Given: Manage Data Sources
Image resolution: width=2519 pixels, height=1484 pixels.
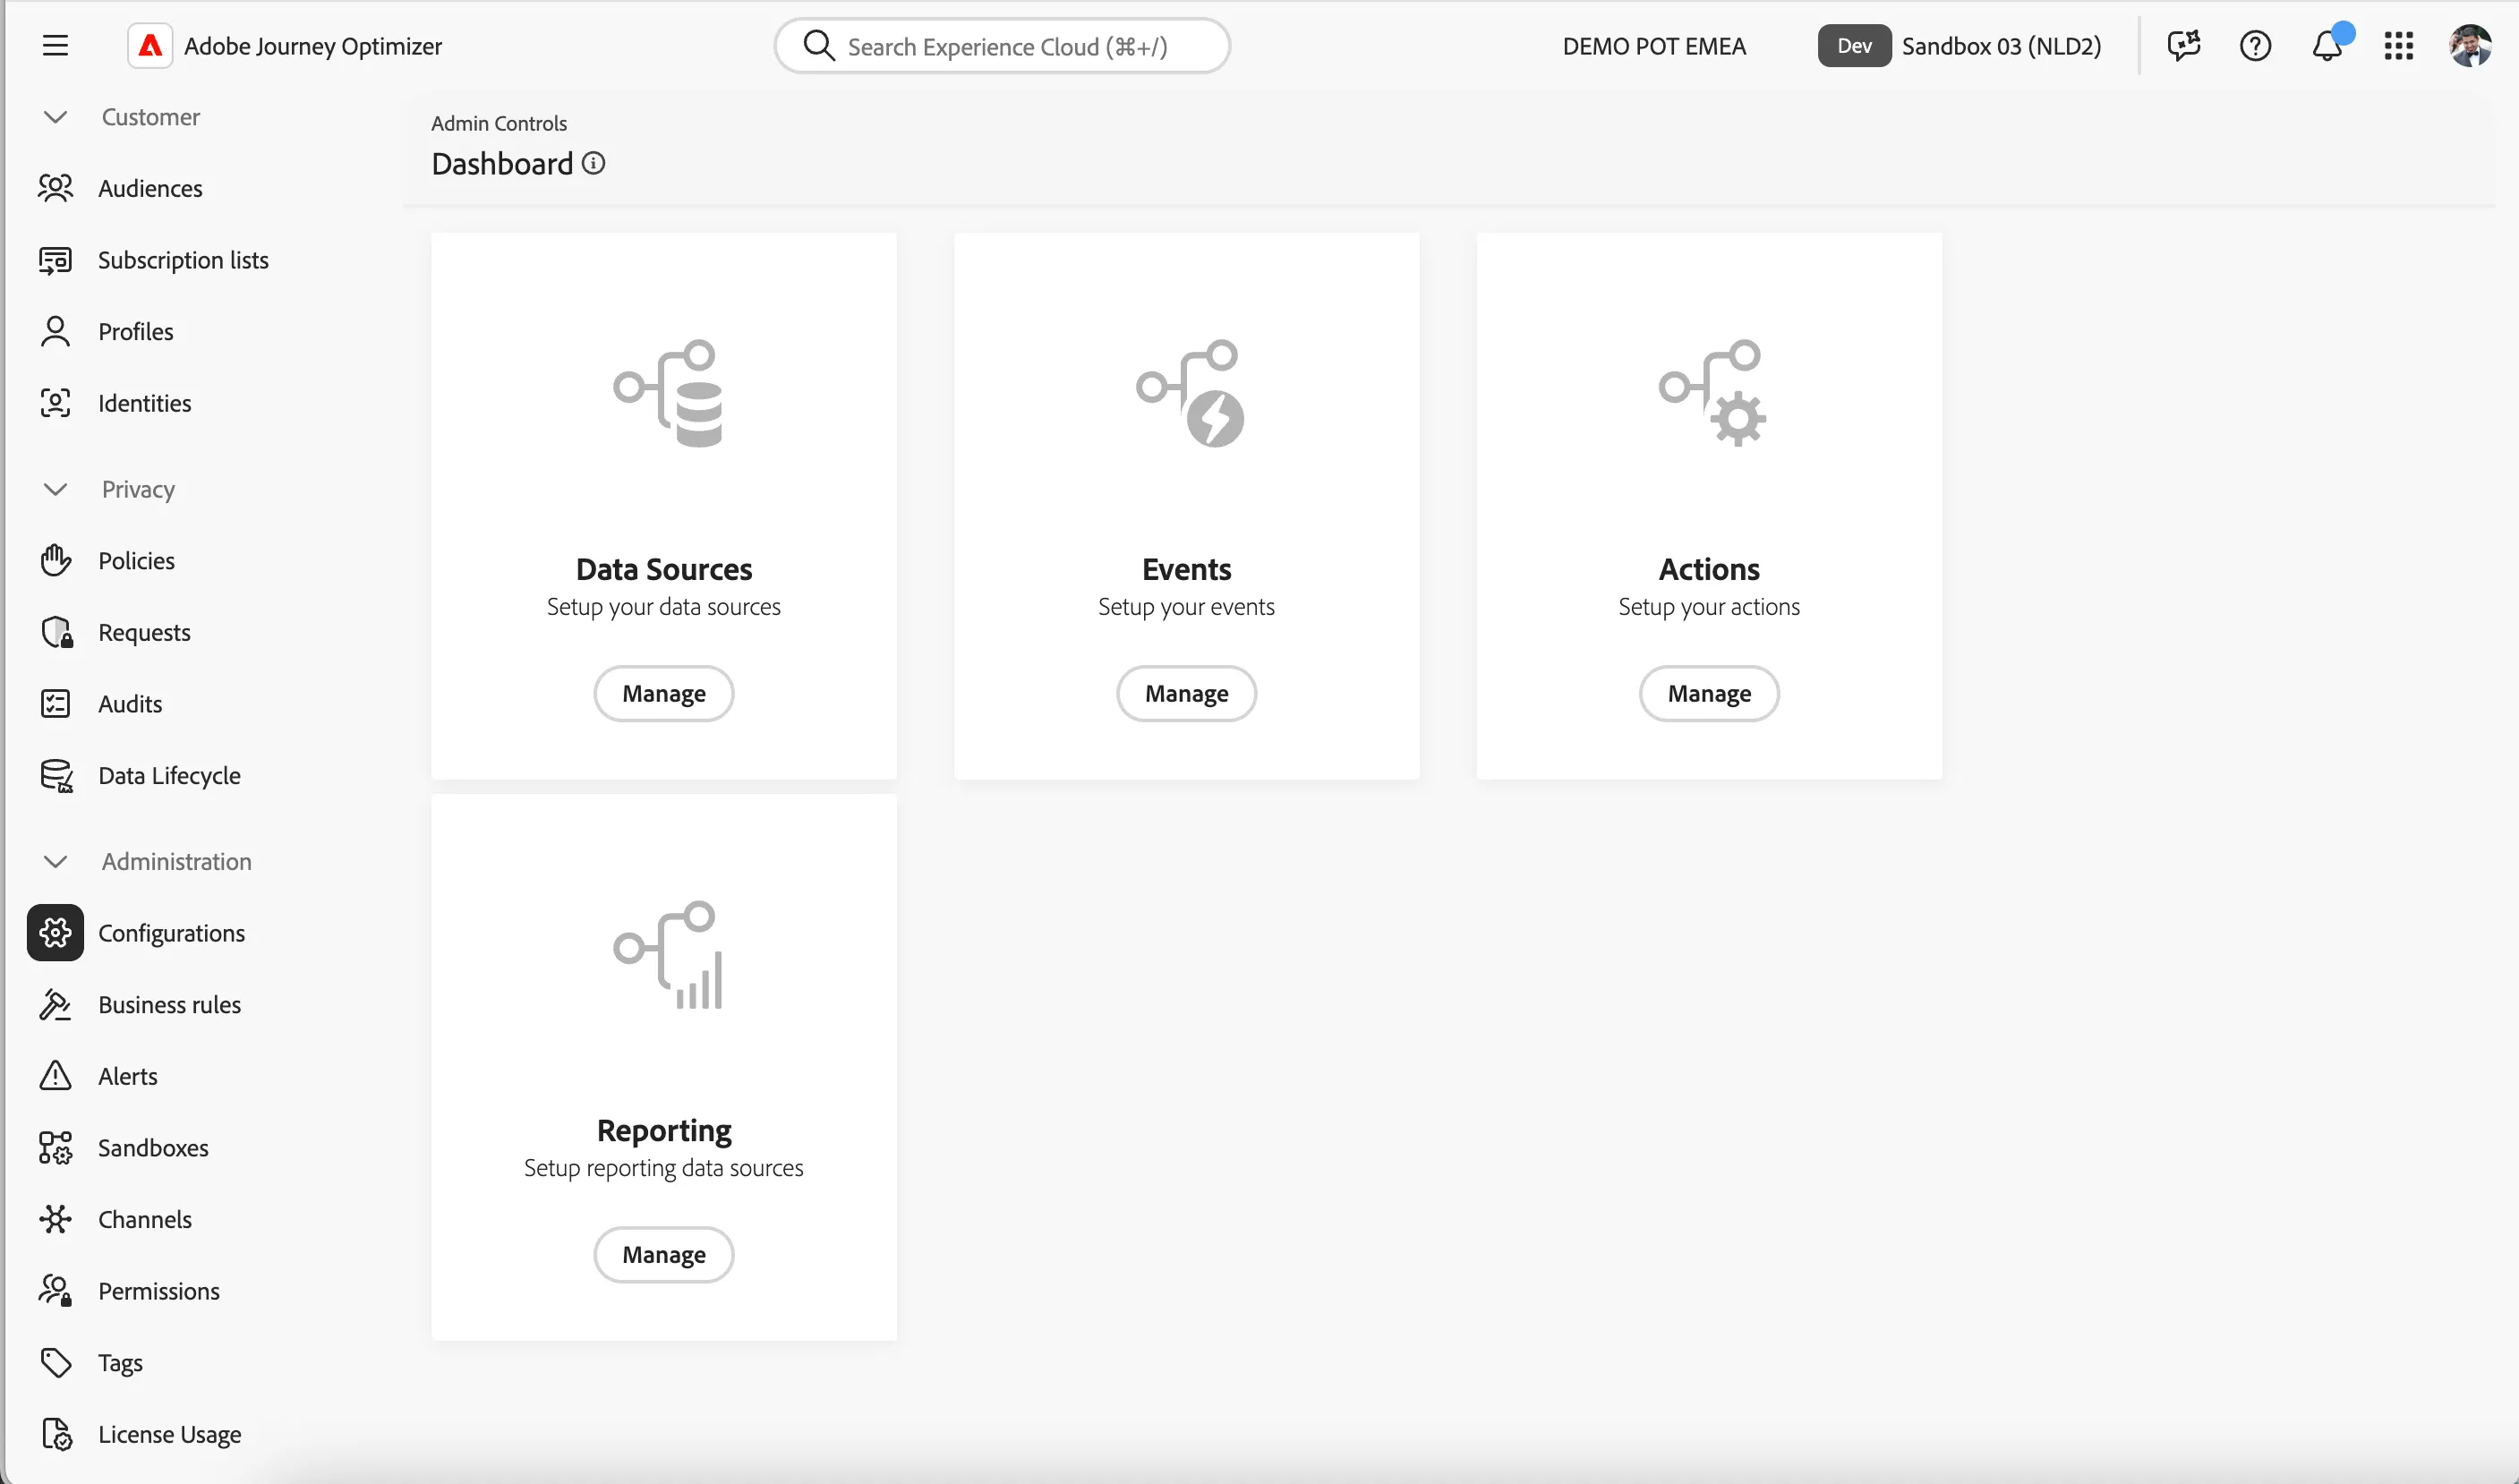Looking at the screenshot, I should tap(664, 694).
